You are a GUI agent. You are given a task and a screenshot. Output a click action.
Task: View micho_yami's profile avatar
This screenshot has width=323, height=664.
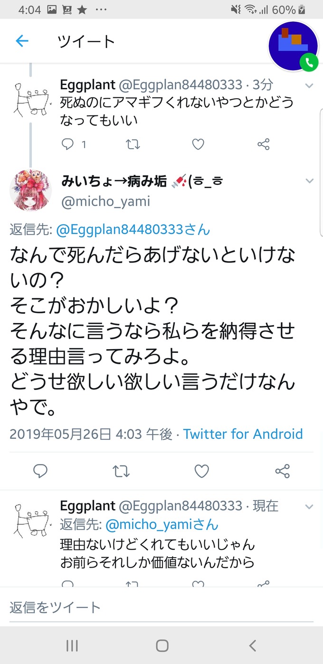tap(31, 190)
